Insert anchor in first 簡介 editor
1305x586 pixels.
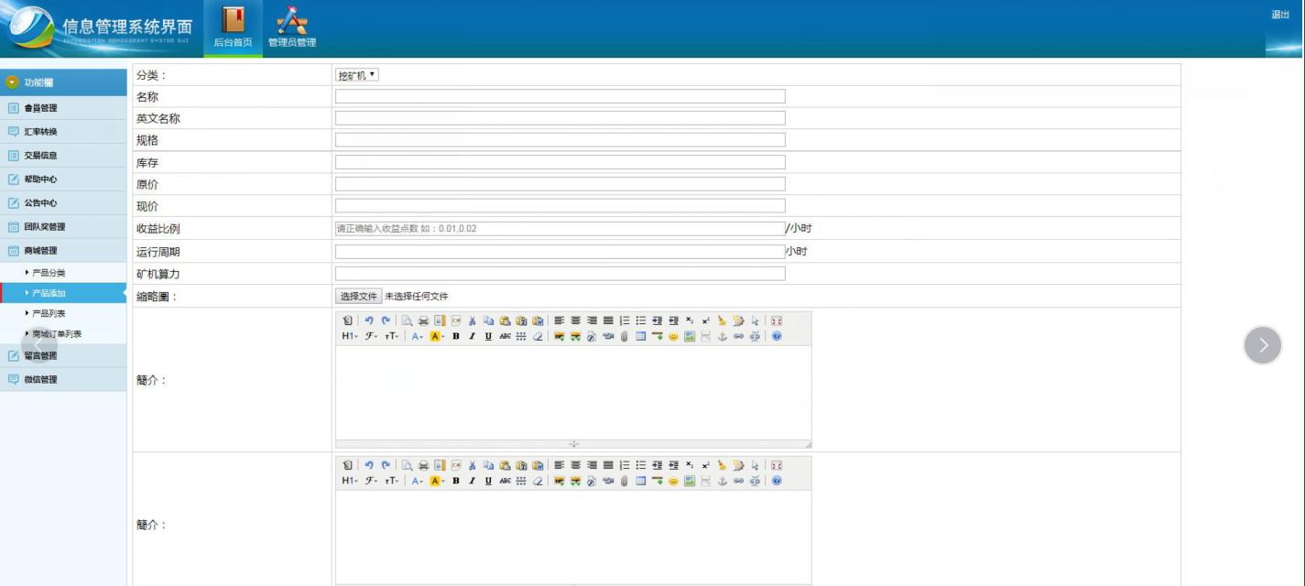tap(722, 336)
